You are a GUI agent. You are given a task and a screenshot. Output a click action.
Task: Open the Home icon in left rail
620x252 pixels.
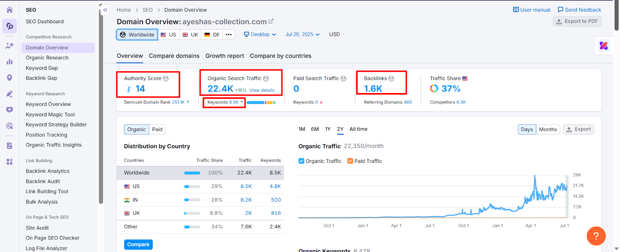[10, 10]
